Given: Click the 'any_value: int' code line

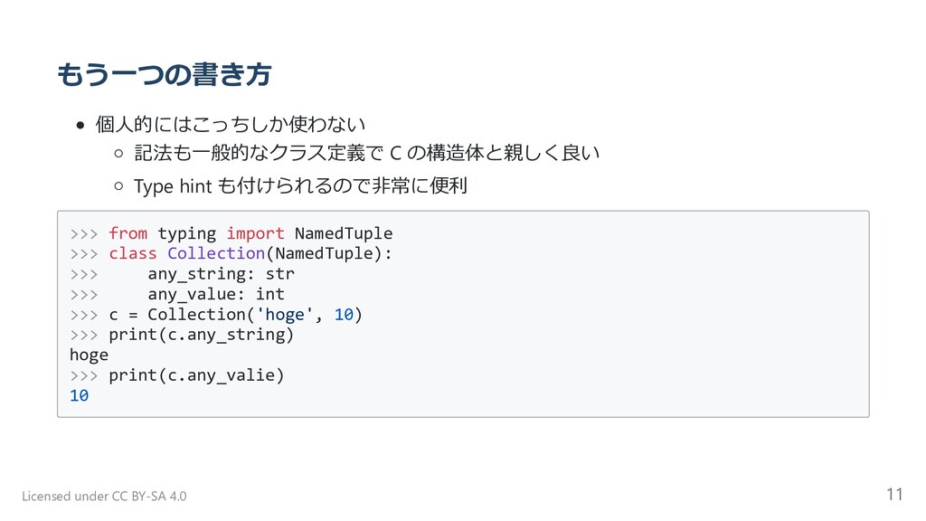Looking at the screenshot, I should click(216, 294).
